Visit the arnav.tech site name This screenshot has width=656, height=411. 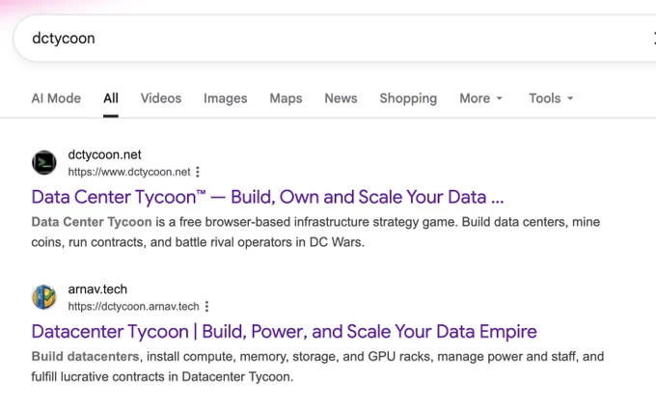click(x=97, y=289)
